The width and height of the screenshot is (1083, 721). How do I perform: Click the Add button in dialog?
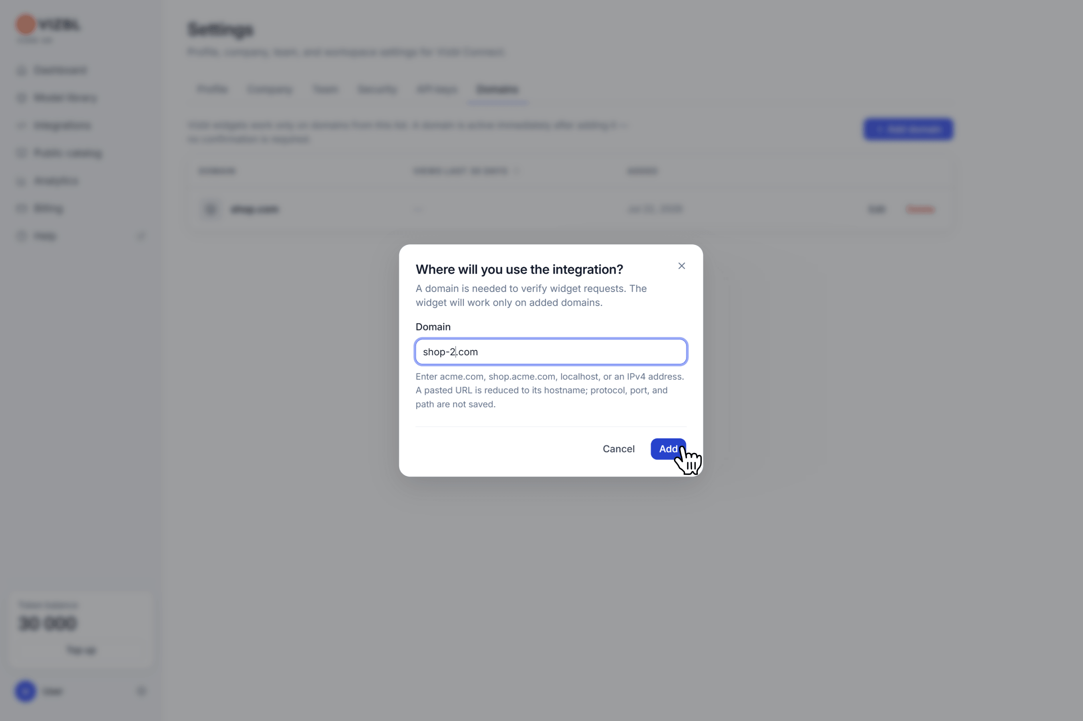(668, 449)
